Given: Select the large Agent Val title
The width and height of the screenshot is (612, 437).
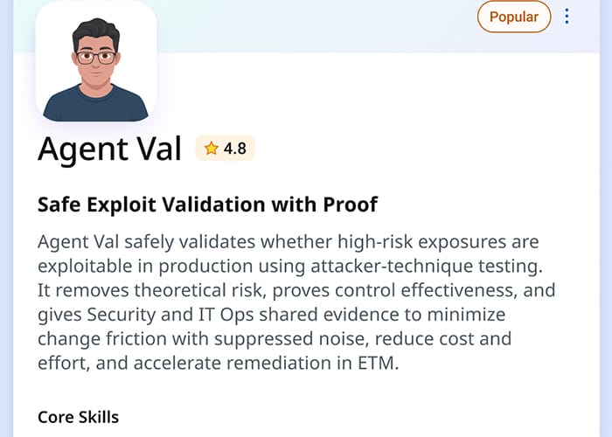Looking at the screenshot, I should (109, 149).
